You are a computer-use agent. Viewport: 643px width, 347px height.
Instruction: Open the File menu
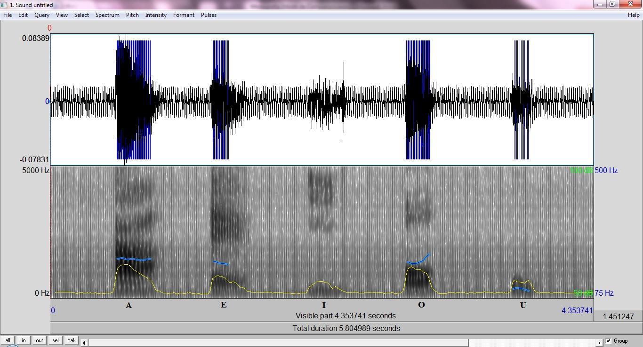pyautogui.click(x=8, y=15)
